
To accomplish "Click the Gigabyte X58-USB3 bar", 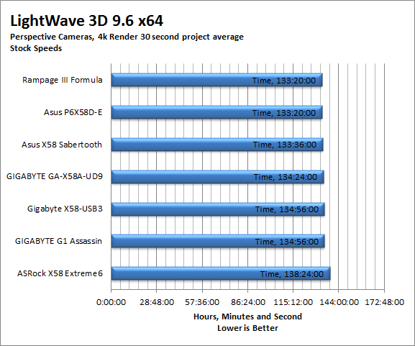I will [218, 209].
